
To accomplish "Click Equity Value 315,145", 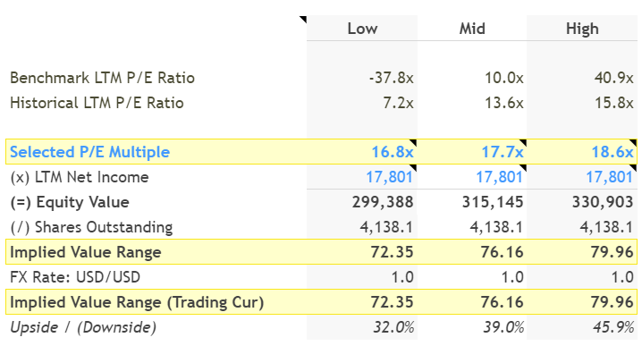I will coord(493,202).
